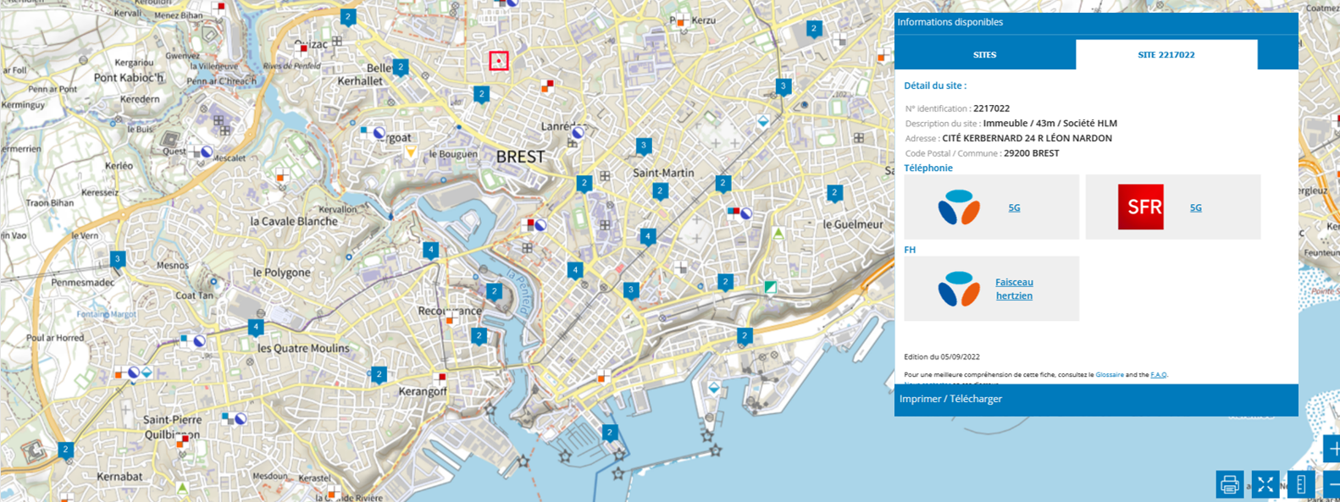Click the yellow triangle marker near le Bouguen
The image size is (1340, 502).
[x=411, y=152]
